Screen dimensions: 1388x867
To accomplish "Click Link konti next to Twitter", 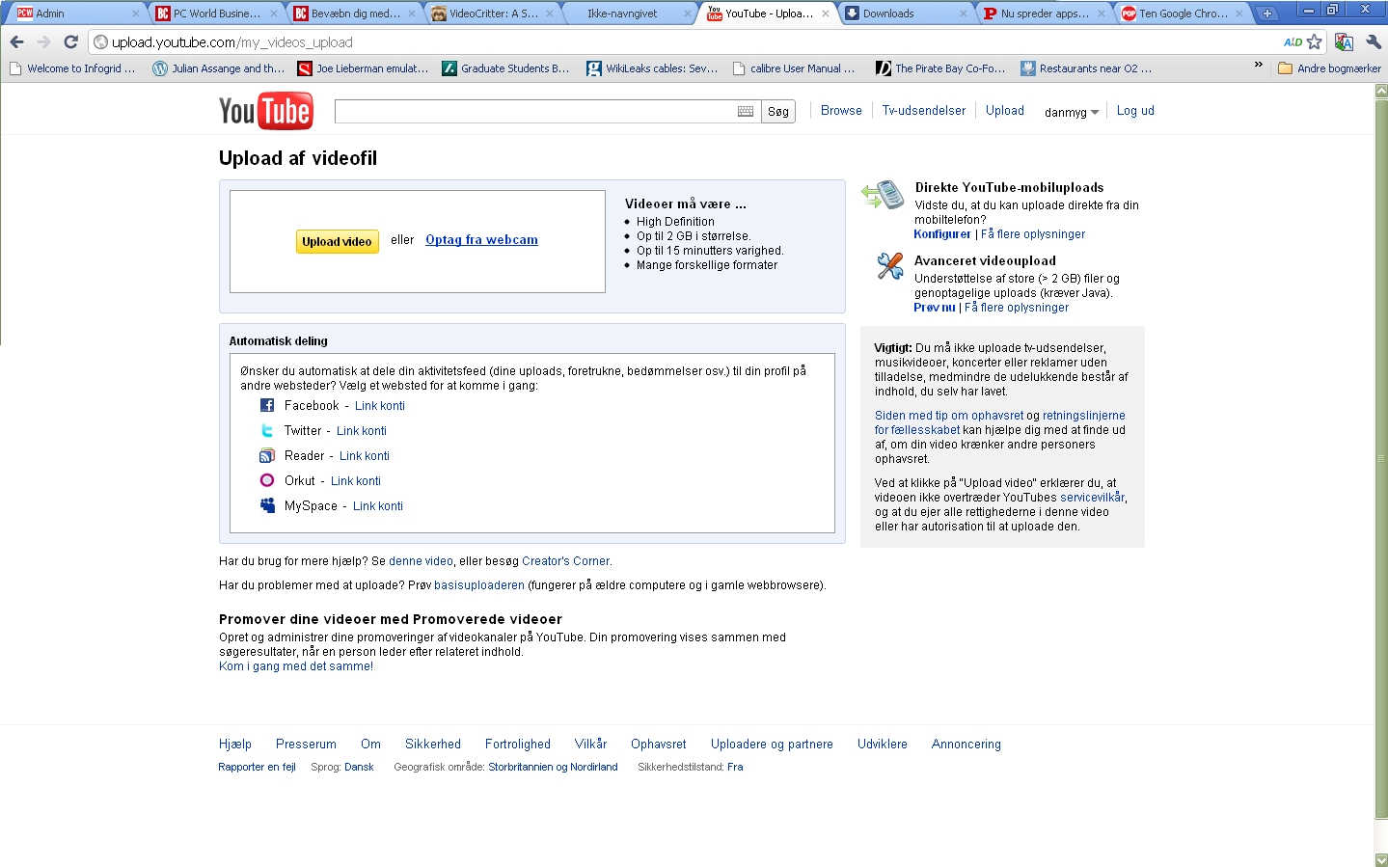I will click(362, 431).
